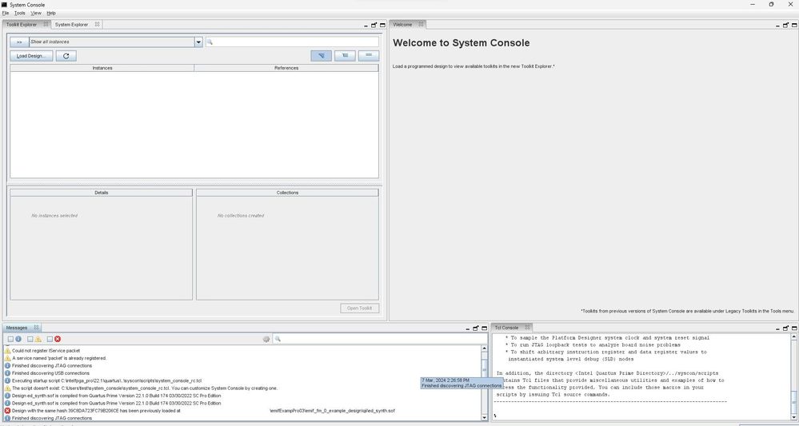
Task: Open Messages panel settings gear
Action: coord(266,339)
